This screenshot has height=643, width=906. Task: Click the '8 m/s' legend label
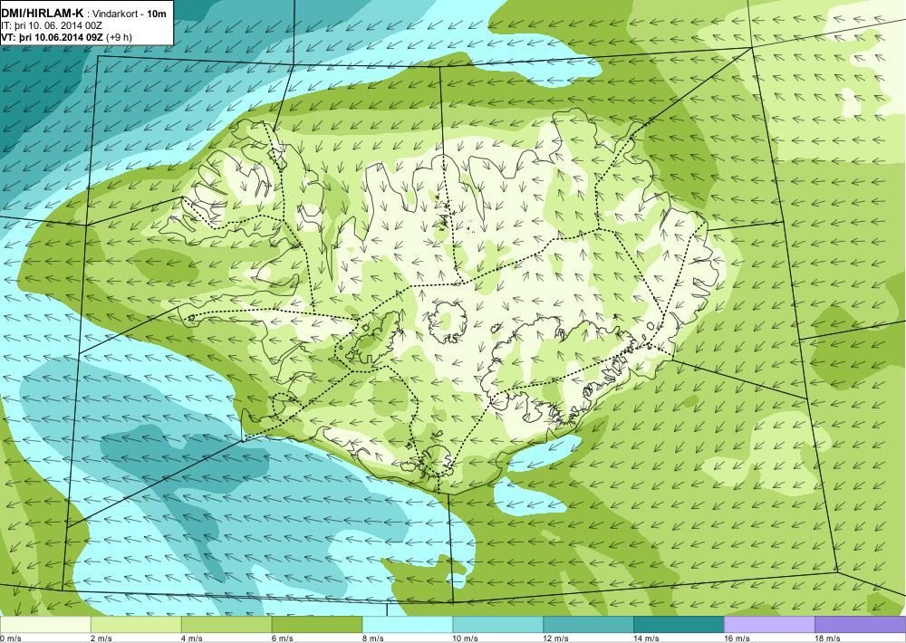373,638
